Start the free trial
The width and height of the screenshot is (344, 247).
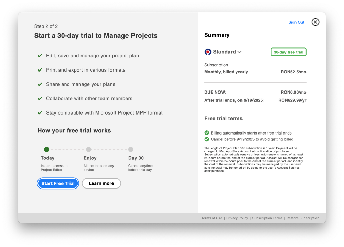pyautogui.click(x=58, y=183)
